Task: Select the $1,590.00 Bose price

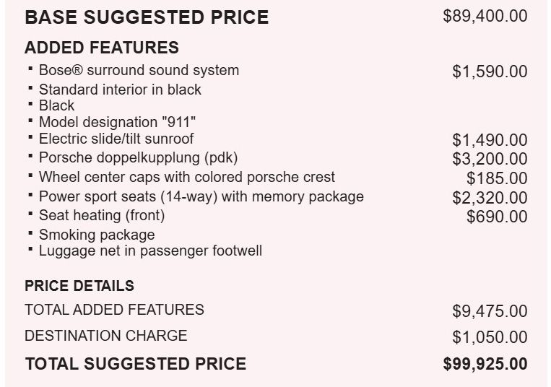Action: pos(490,71)
